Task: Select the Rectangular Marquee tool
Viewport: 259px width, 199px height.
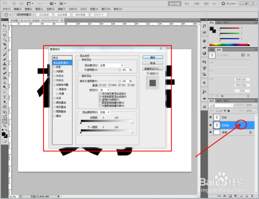Action: [x=5, y=30]
